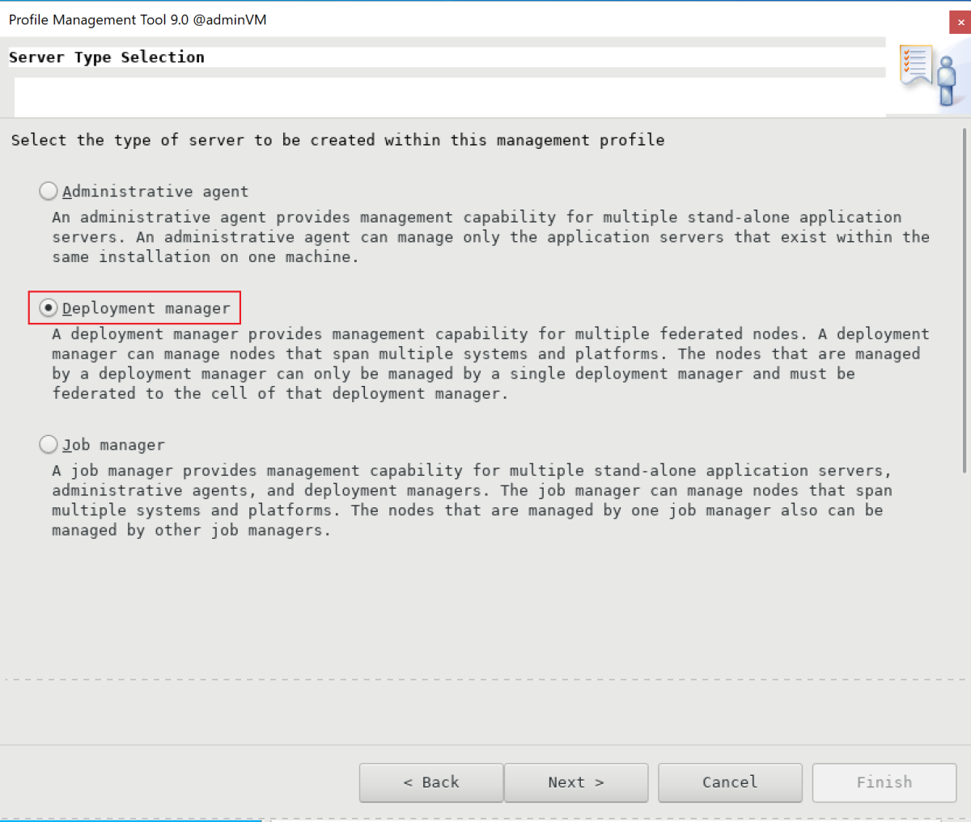Select the Administrative agent radio button
The width and height of the screenshot is (971, 822).
tap(48, 191)
